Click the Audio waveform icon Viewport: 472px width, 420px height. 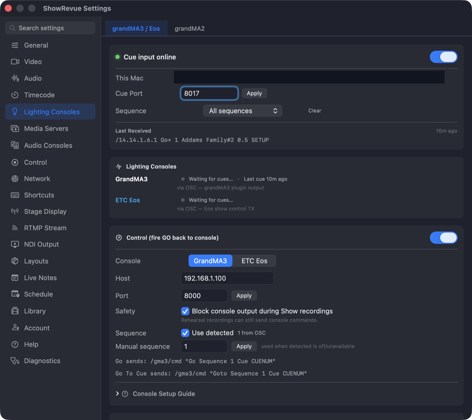click(15, 78)
